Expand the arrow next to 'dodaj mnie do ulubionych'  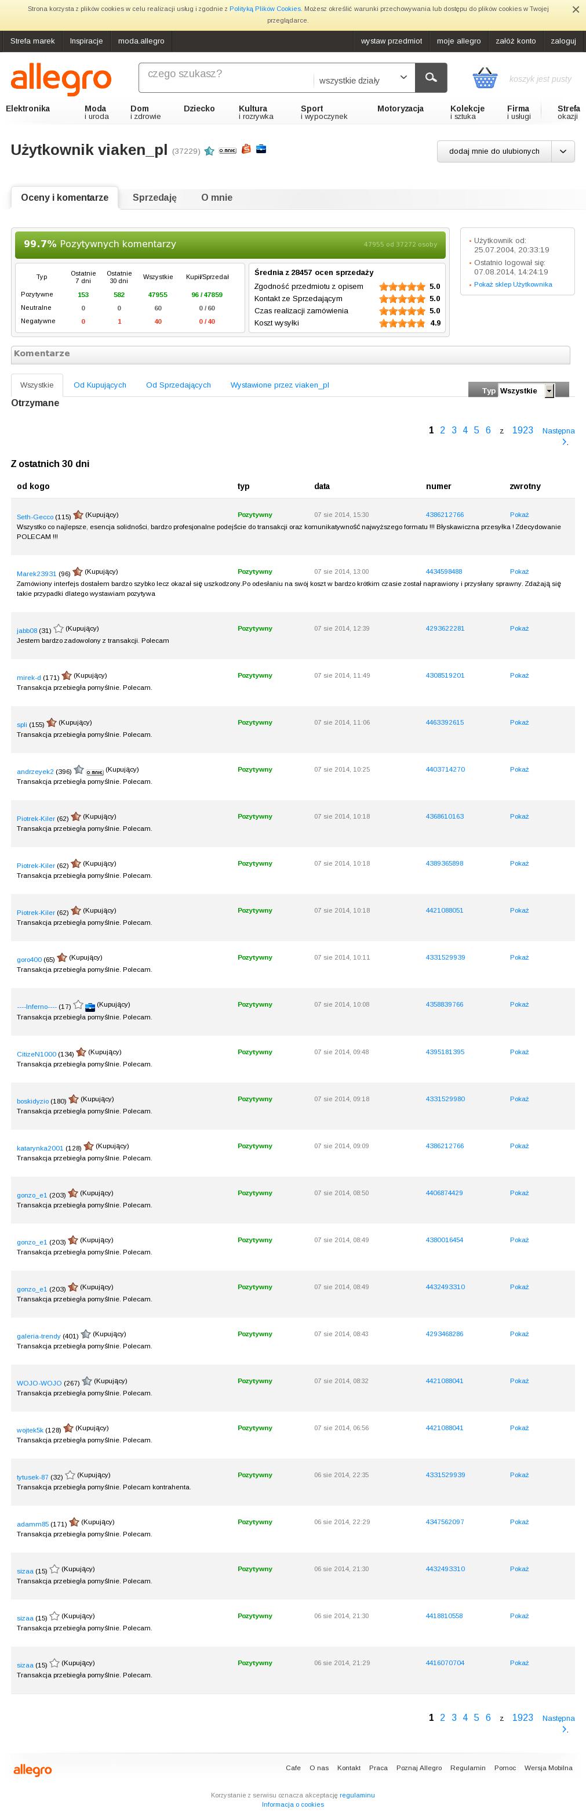pos(563,151)
